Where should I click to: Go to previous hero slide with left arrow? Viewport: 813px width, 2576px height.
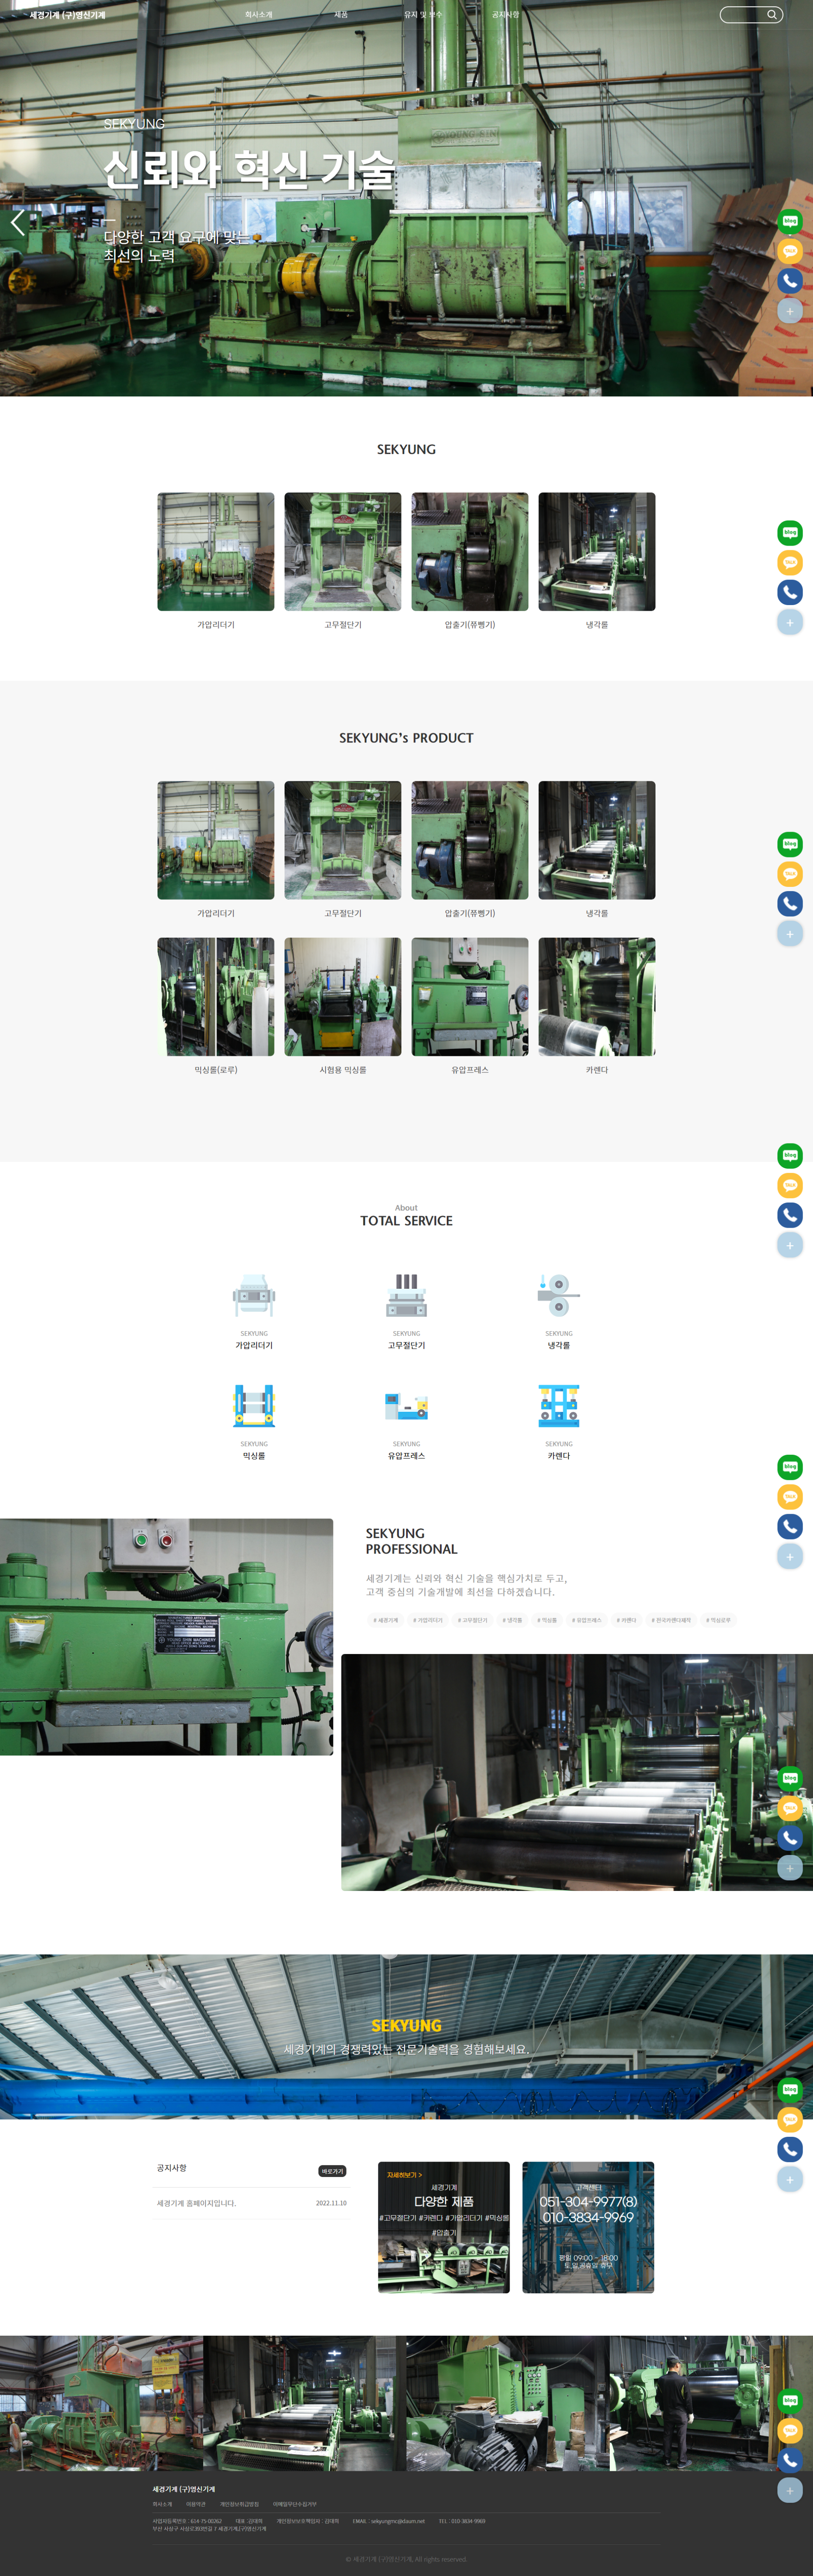(x=17, y=222)
